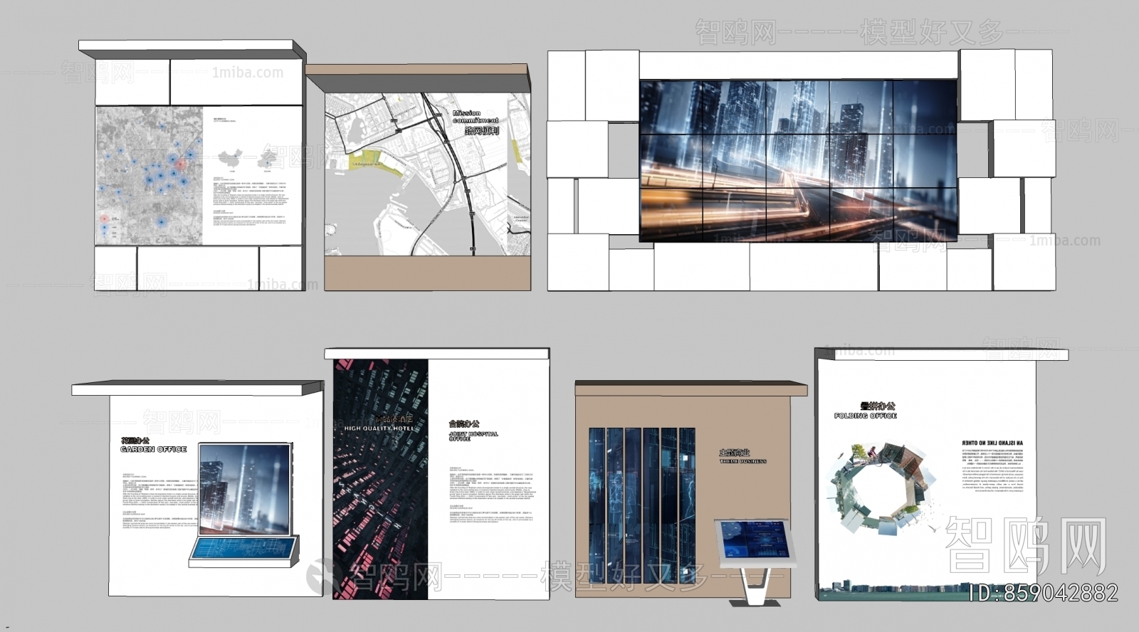Click the 1miba.com watermark at top left
The image size is (1139, 632).
247,73
